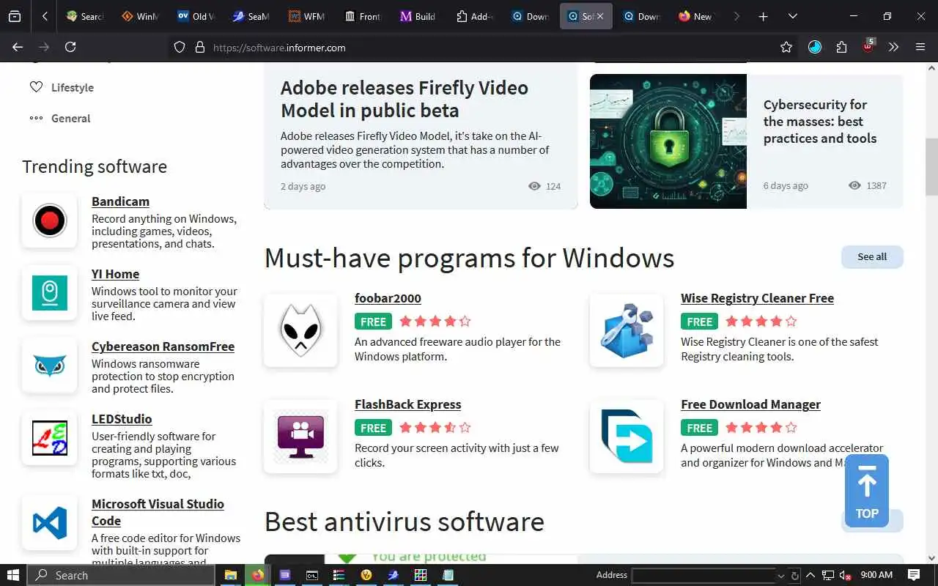Click the Firefox taskbar icon

point(257,575)
